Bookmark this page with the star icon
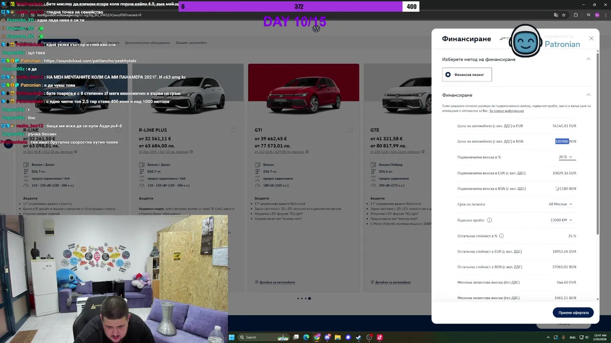 click(564, 15)
